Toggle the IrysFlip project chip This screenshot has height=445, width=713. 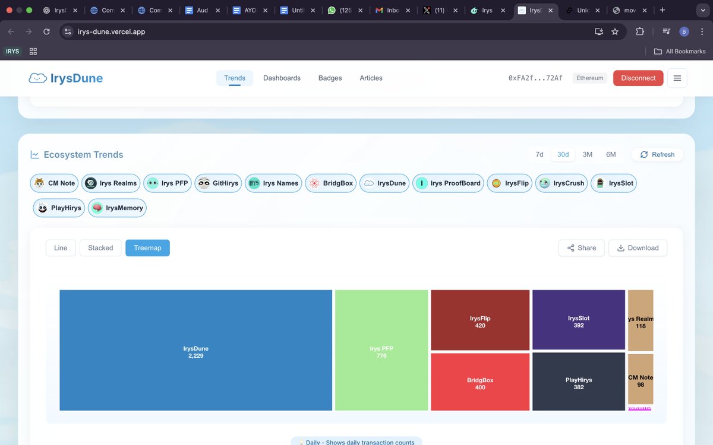coord(510,183)
